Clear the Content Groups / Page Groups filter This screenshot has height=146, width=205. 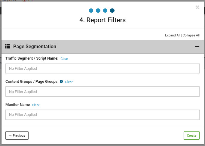coord(69,82)
